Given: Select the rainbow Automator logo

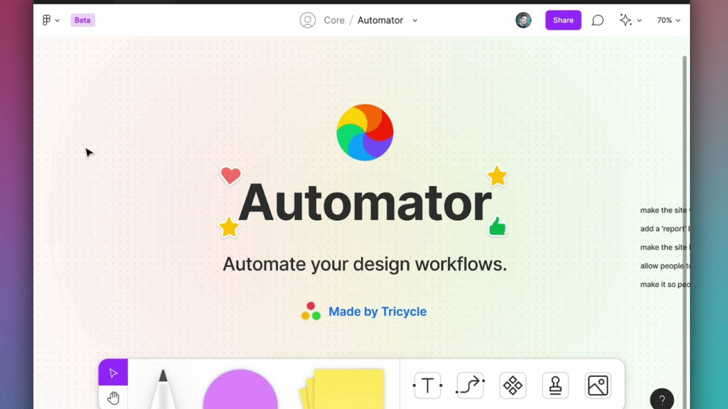Looking at the screenshot, I should [365, 133].
